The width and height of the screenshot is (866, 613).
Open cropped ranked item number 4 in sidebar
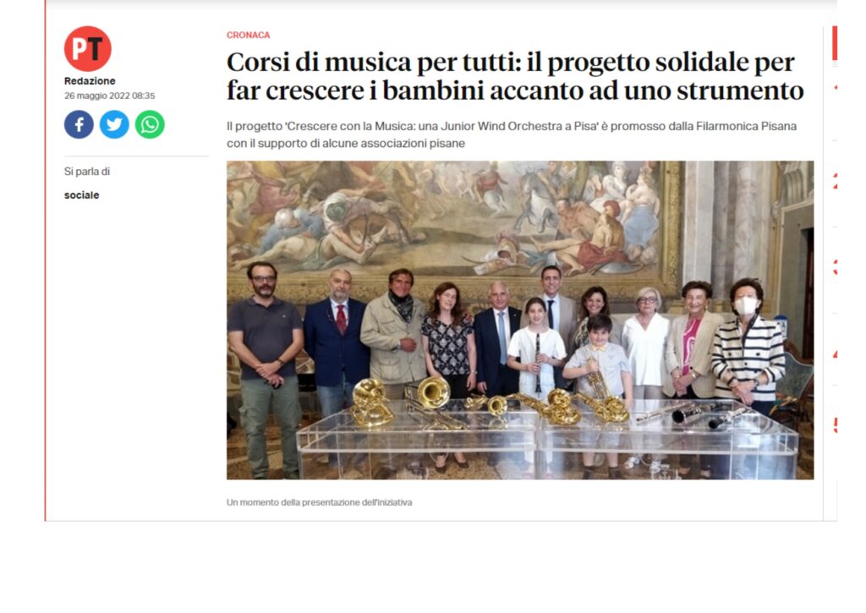835,354
